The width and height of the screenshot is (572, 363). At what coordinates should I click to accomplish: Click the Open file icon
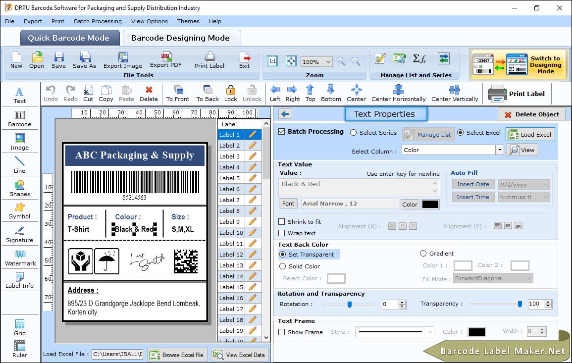click(x=37, y=60)
